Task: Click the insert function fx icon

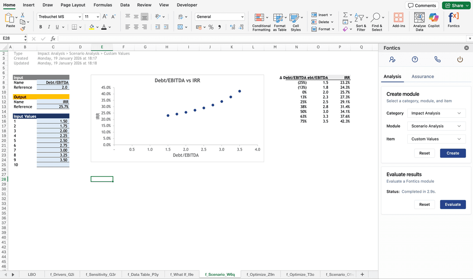Action: [53, 39]
